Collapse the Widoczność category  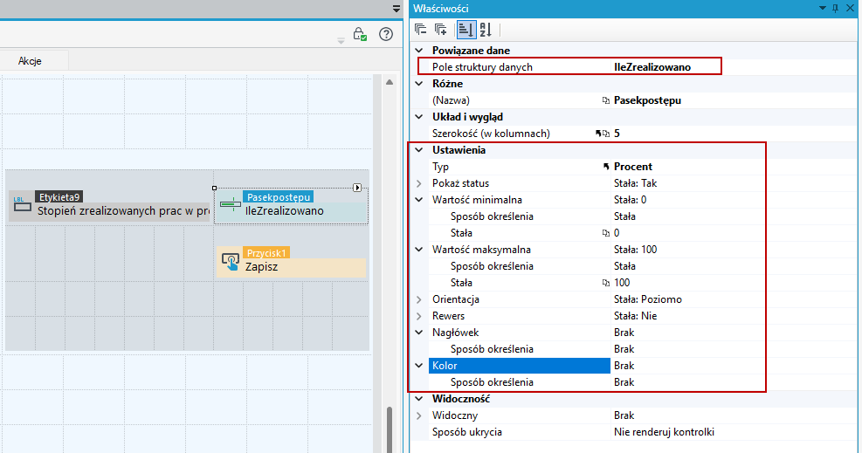(x=419, y=399)
